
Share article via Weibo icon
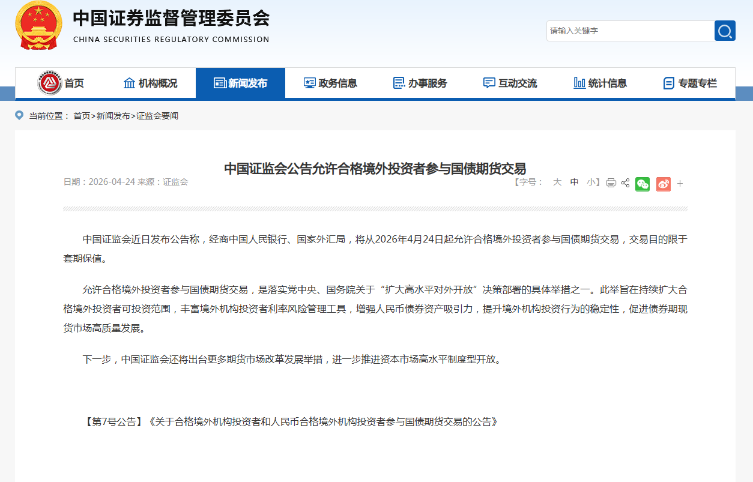click(x=663, y=184)
